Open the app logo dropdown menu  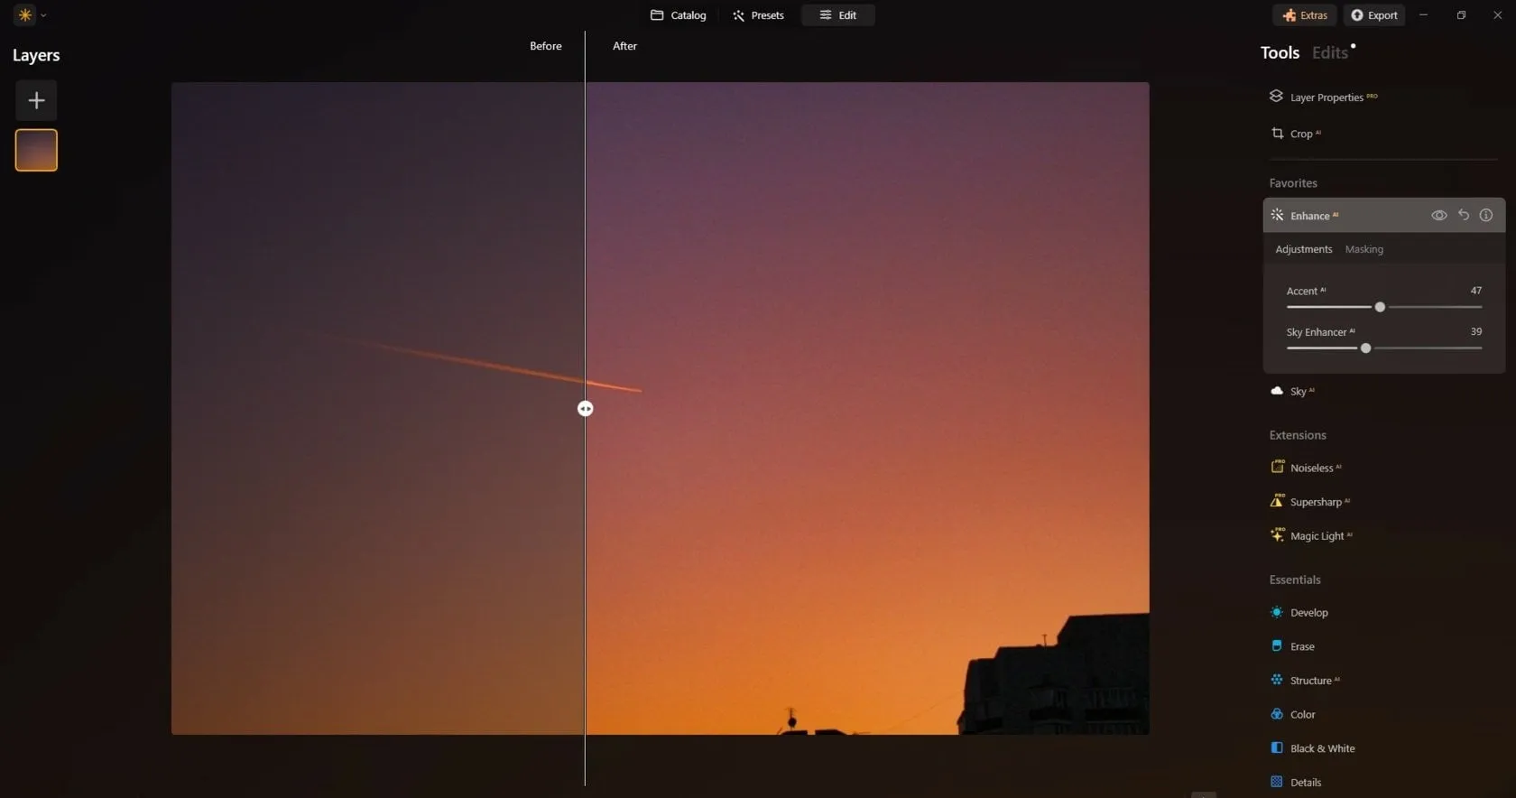(31, 15)
